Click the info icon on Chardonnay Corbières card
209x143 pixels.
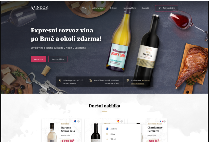point(164,121)
